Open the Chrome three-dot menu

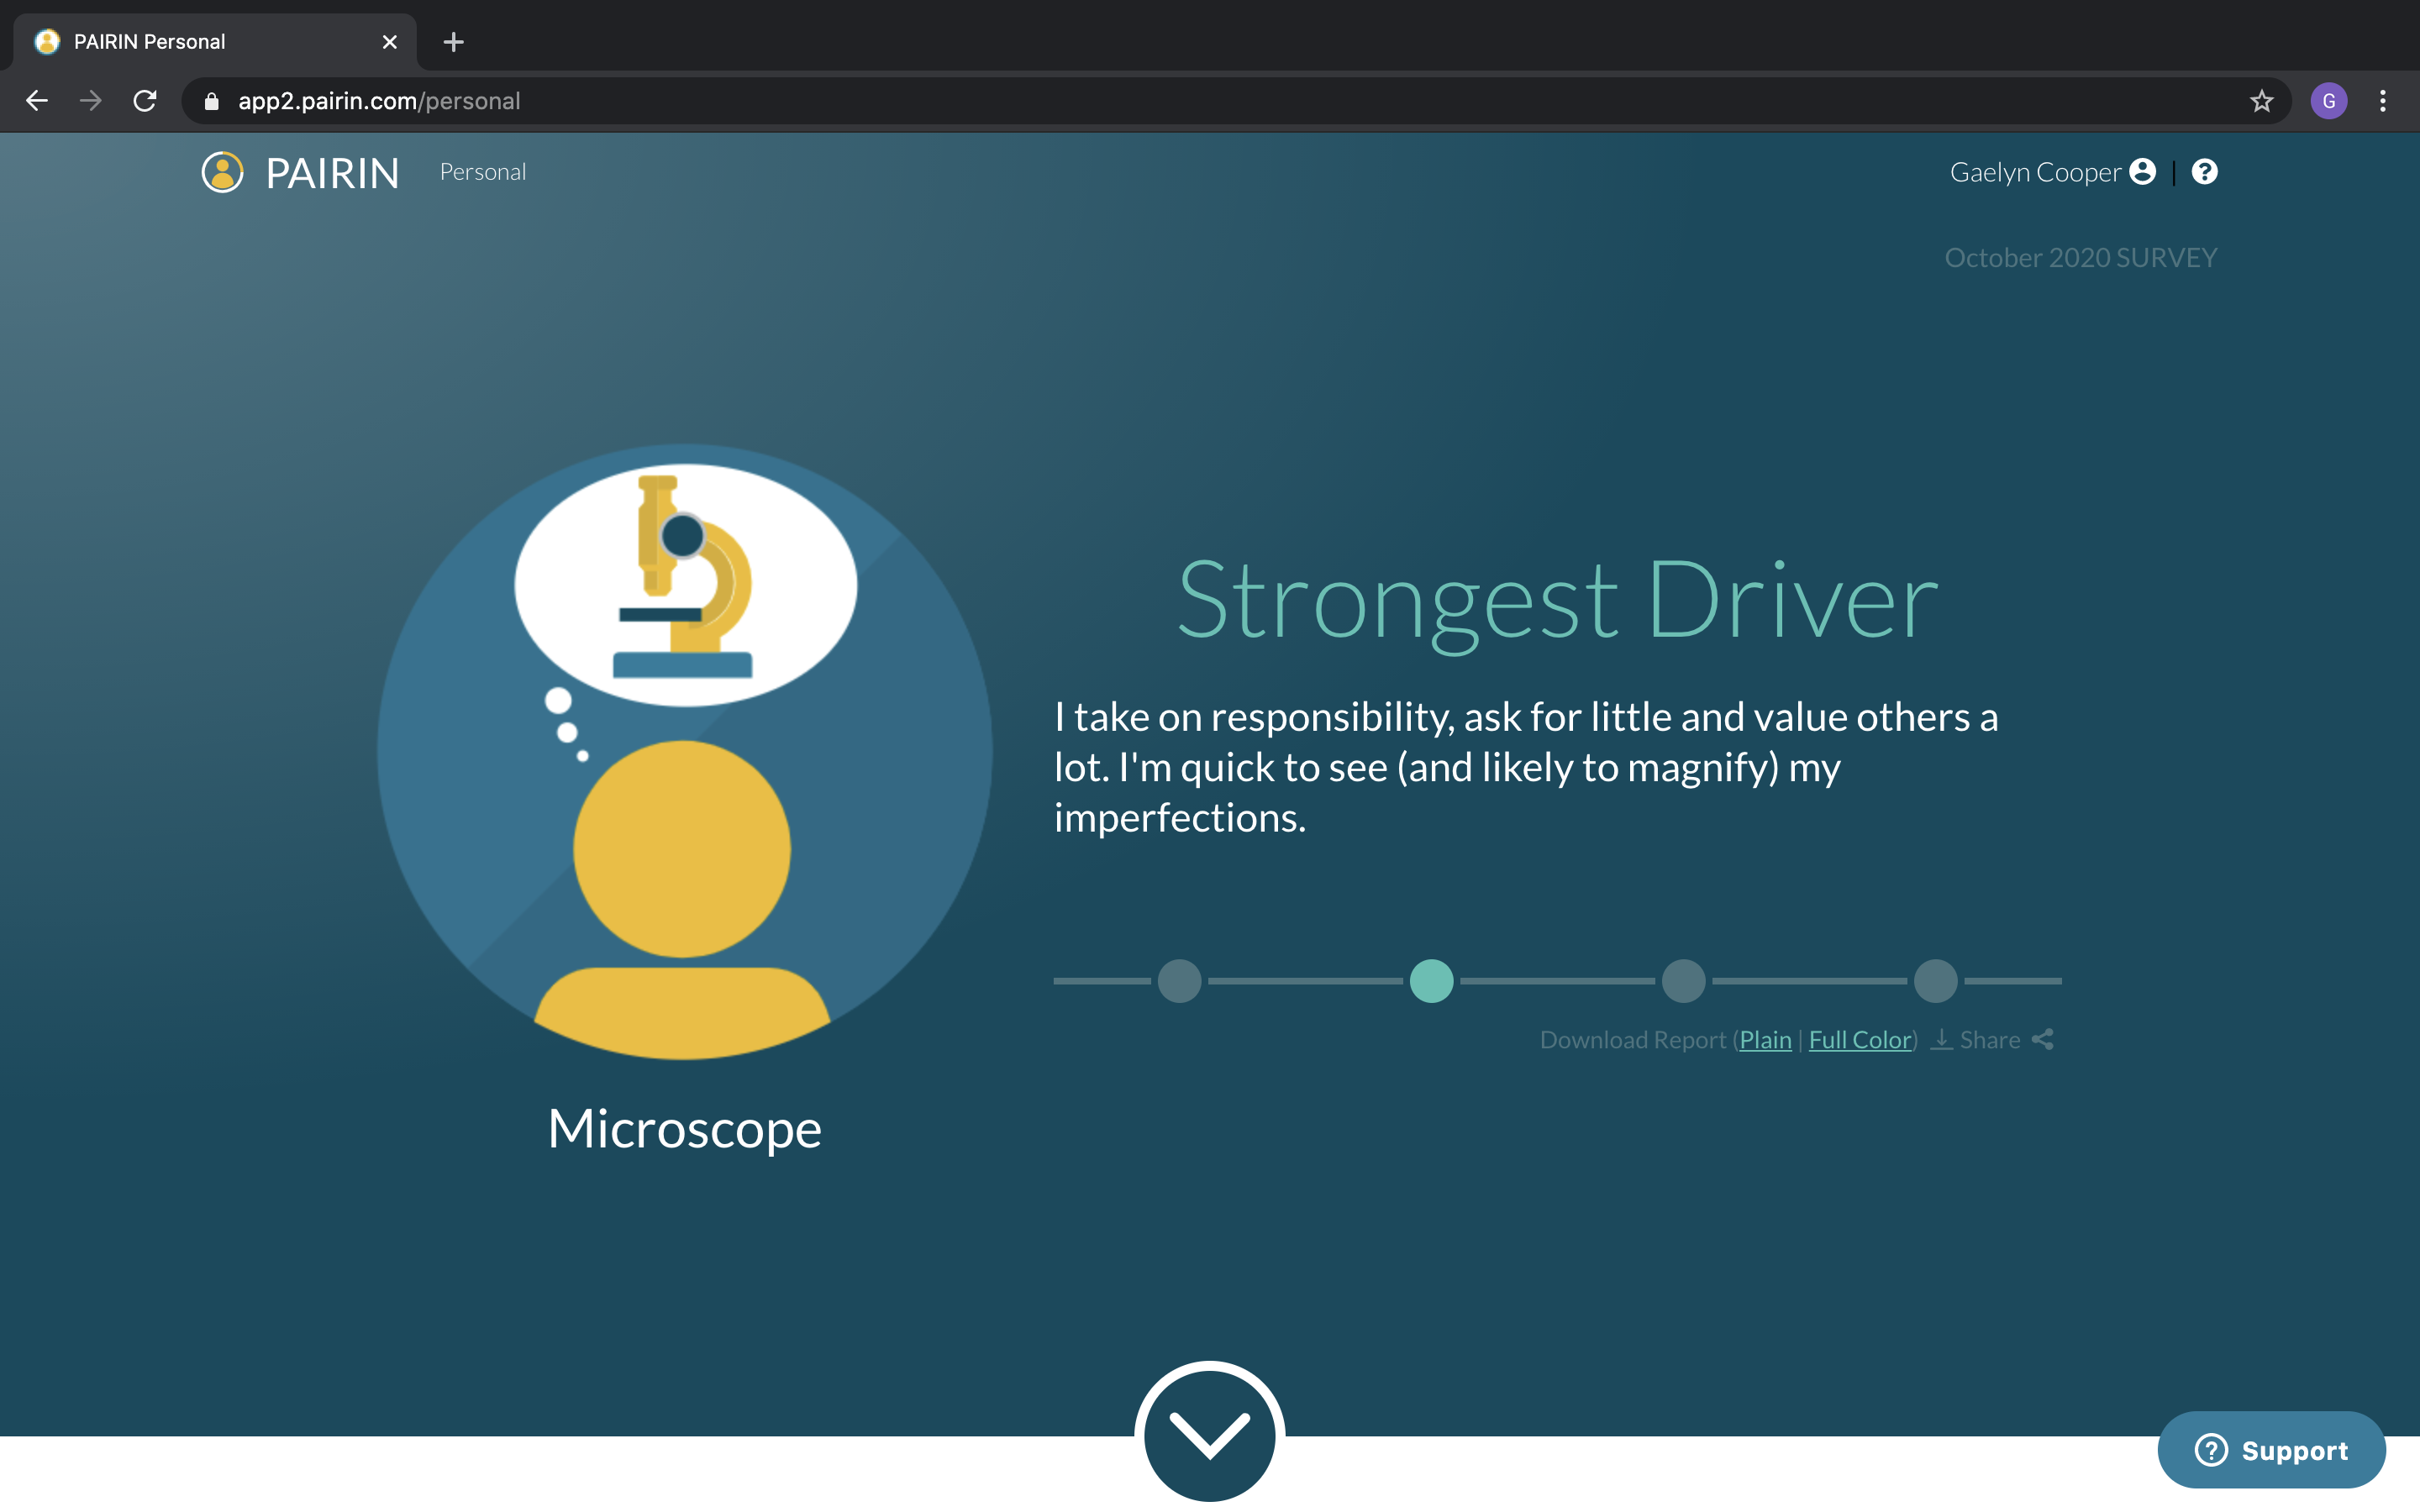tap(2382, 101)
